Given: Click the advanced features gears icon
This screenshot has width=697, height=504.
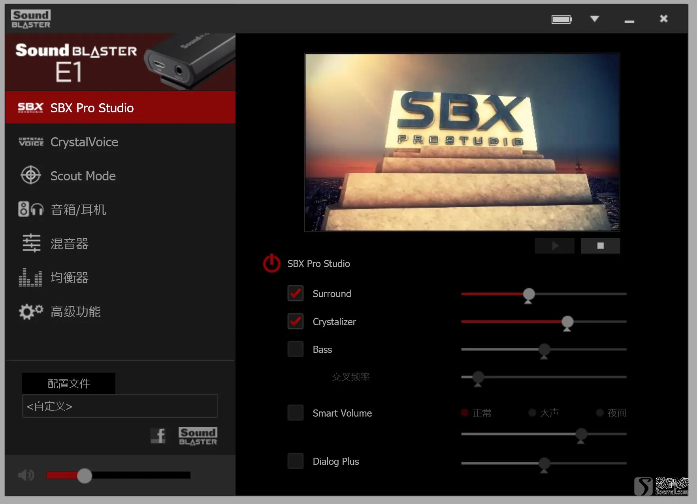Looking at the screenshot, I should click(x=31, y=311).
